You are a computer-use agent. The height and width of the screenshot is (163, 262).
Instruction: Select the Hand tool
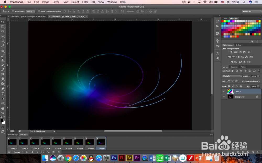click(x=3, y=108)
